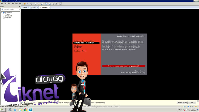Select kerio-test in the Library tree
The width and height of the screenshot is (199, 112).
(10, 16)
